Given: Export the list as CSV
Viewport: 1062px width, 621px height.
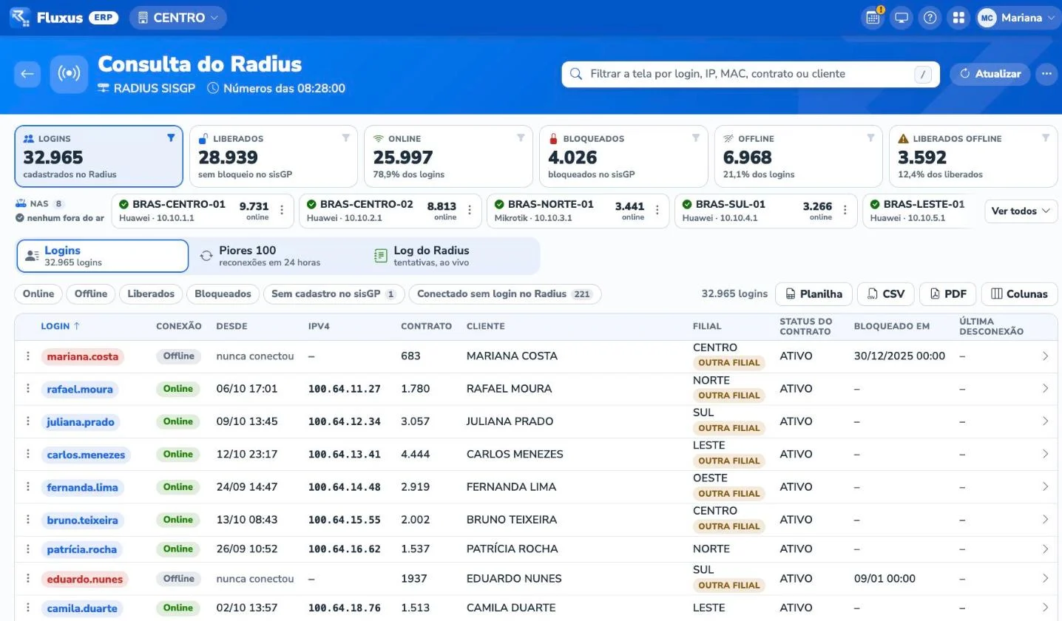Looking at the screenshot, I should click(886, 294).
